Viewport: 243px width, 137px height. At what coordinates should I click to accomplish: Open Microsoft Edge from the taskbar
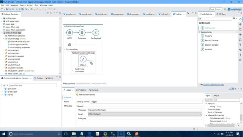pyautogui.click(x=90, y=134)
